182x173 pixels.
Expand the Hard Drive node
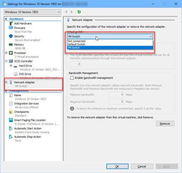pos(11,66)
